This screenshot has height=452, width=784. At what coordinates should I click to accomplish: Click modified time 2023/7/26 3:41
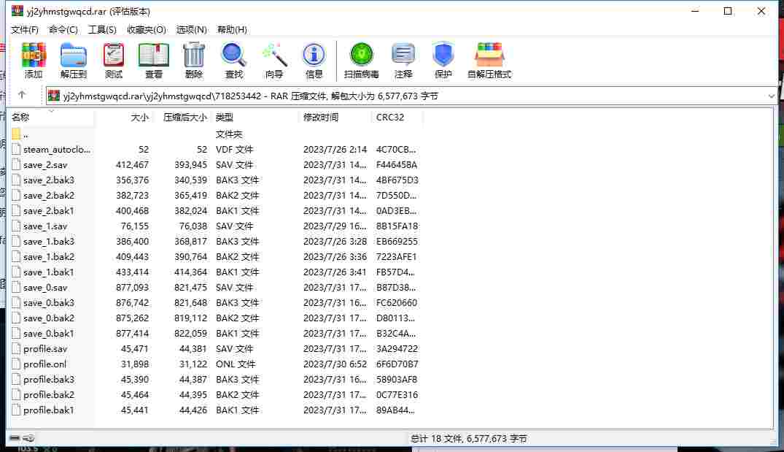point(335,272)
